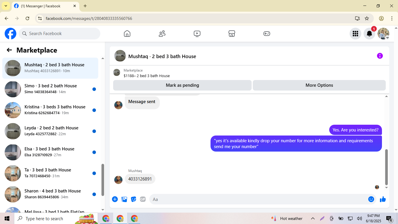
Task: Send a thumbs up like
Action: (x=383, y=199)
